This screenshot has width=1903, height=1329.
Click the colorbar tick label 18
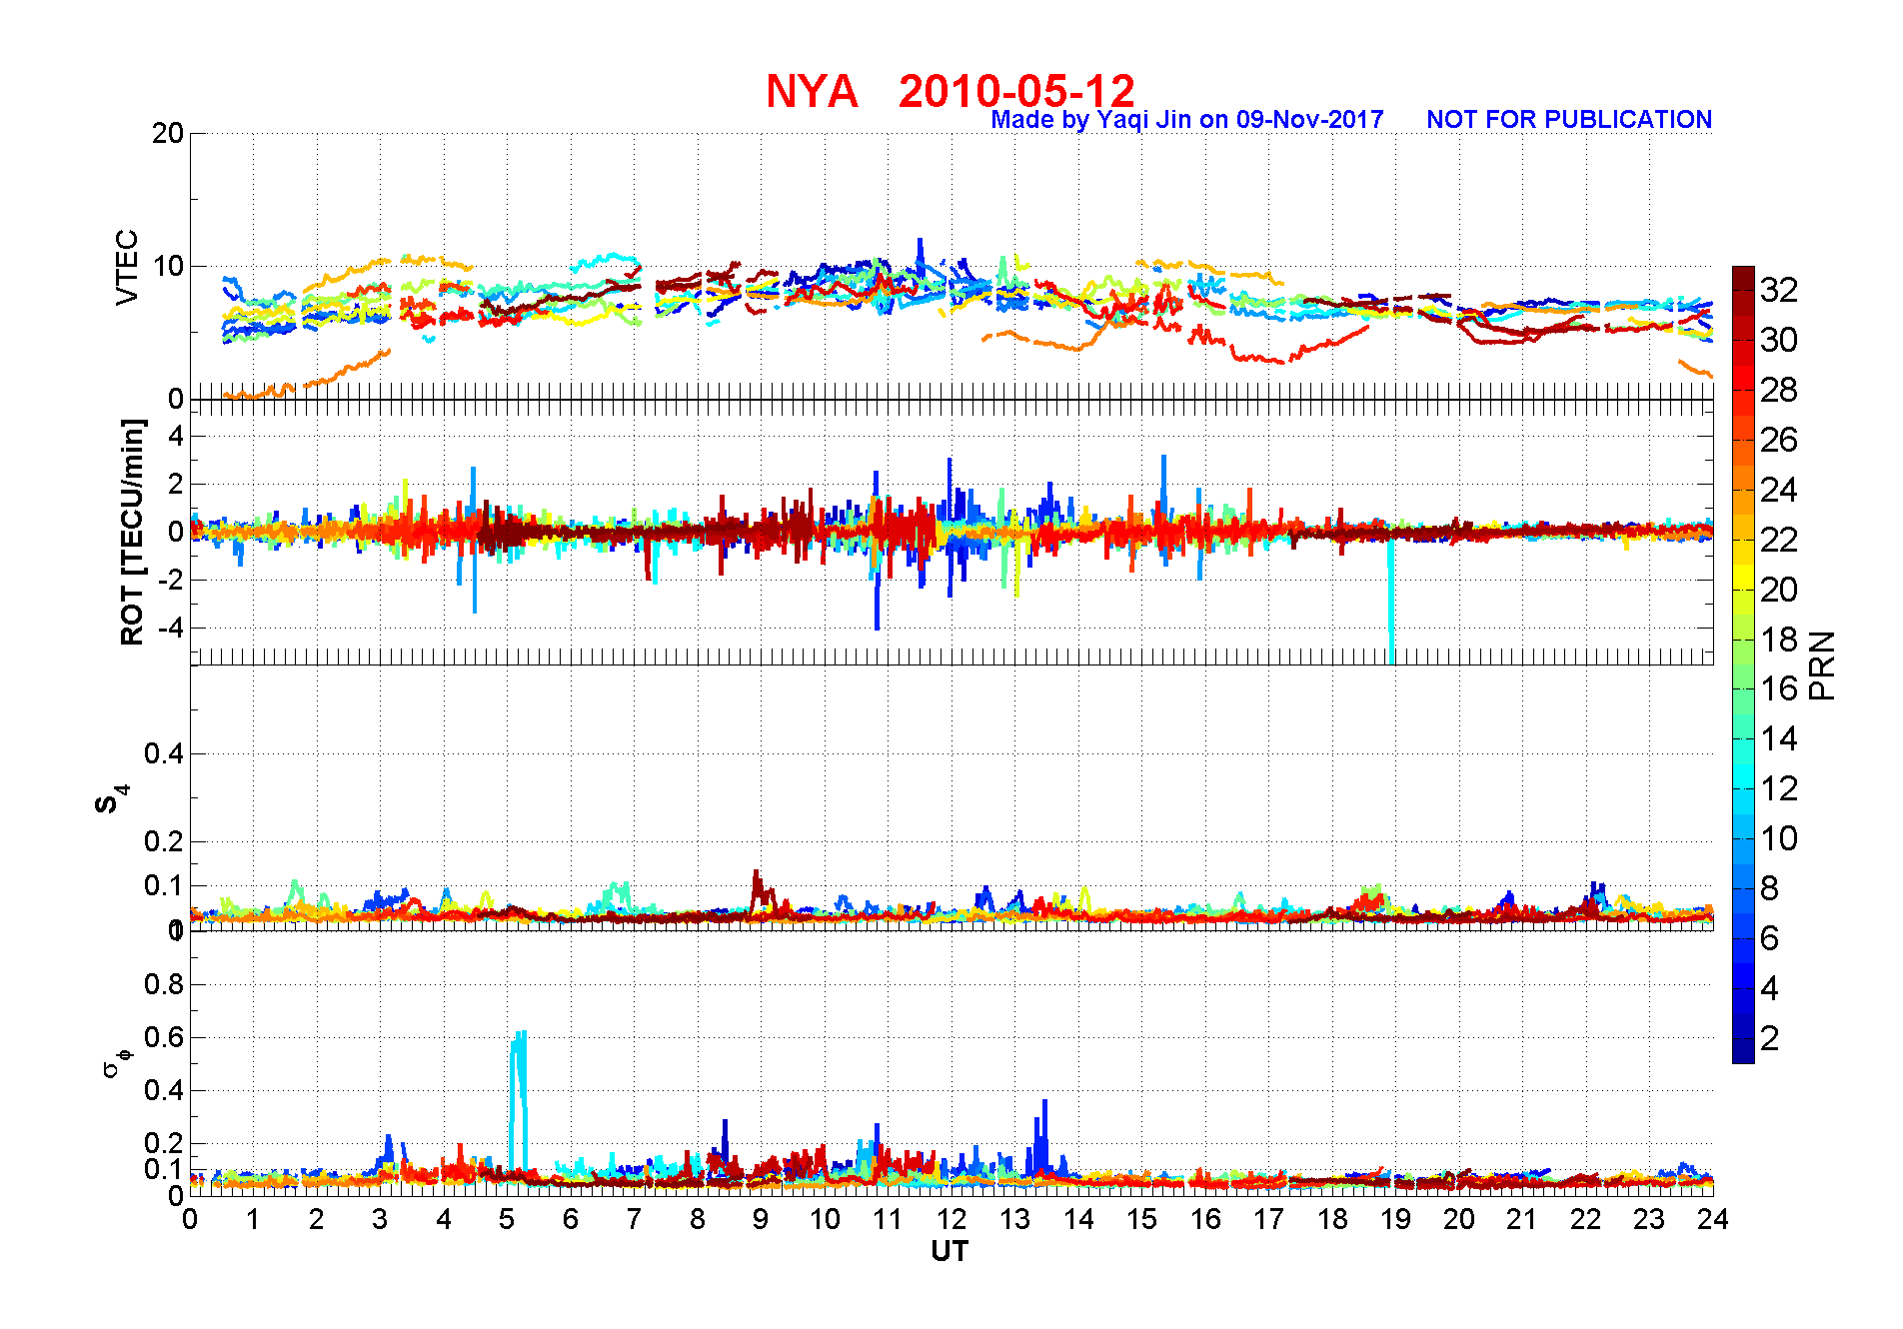(1779, 640)
